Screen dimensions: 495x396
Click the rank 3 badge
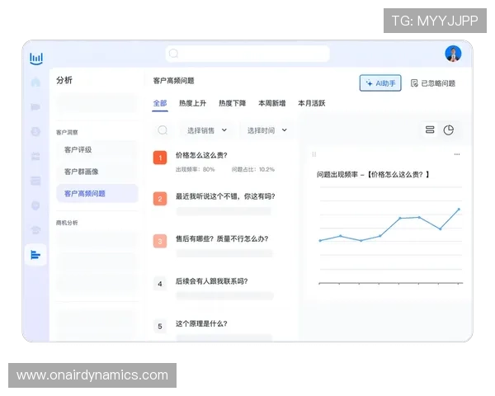[160, 241]
